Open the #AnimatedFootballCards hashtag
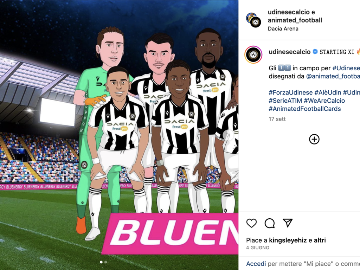360x270 pixels. click(305, 109)
